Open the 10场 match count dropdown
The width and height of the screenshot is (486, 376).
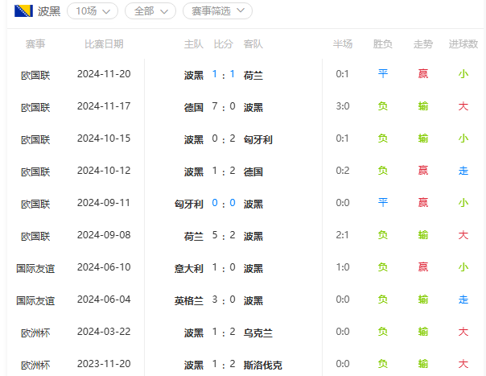pos(93,11)
